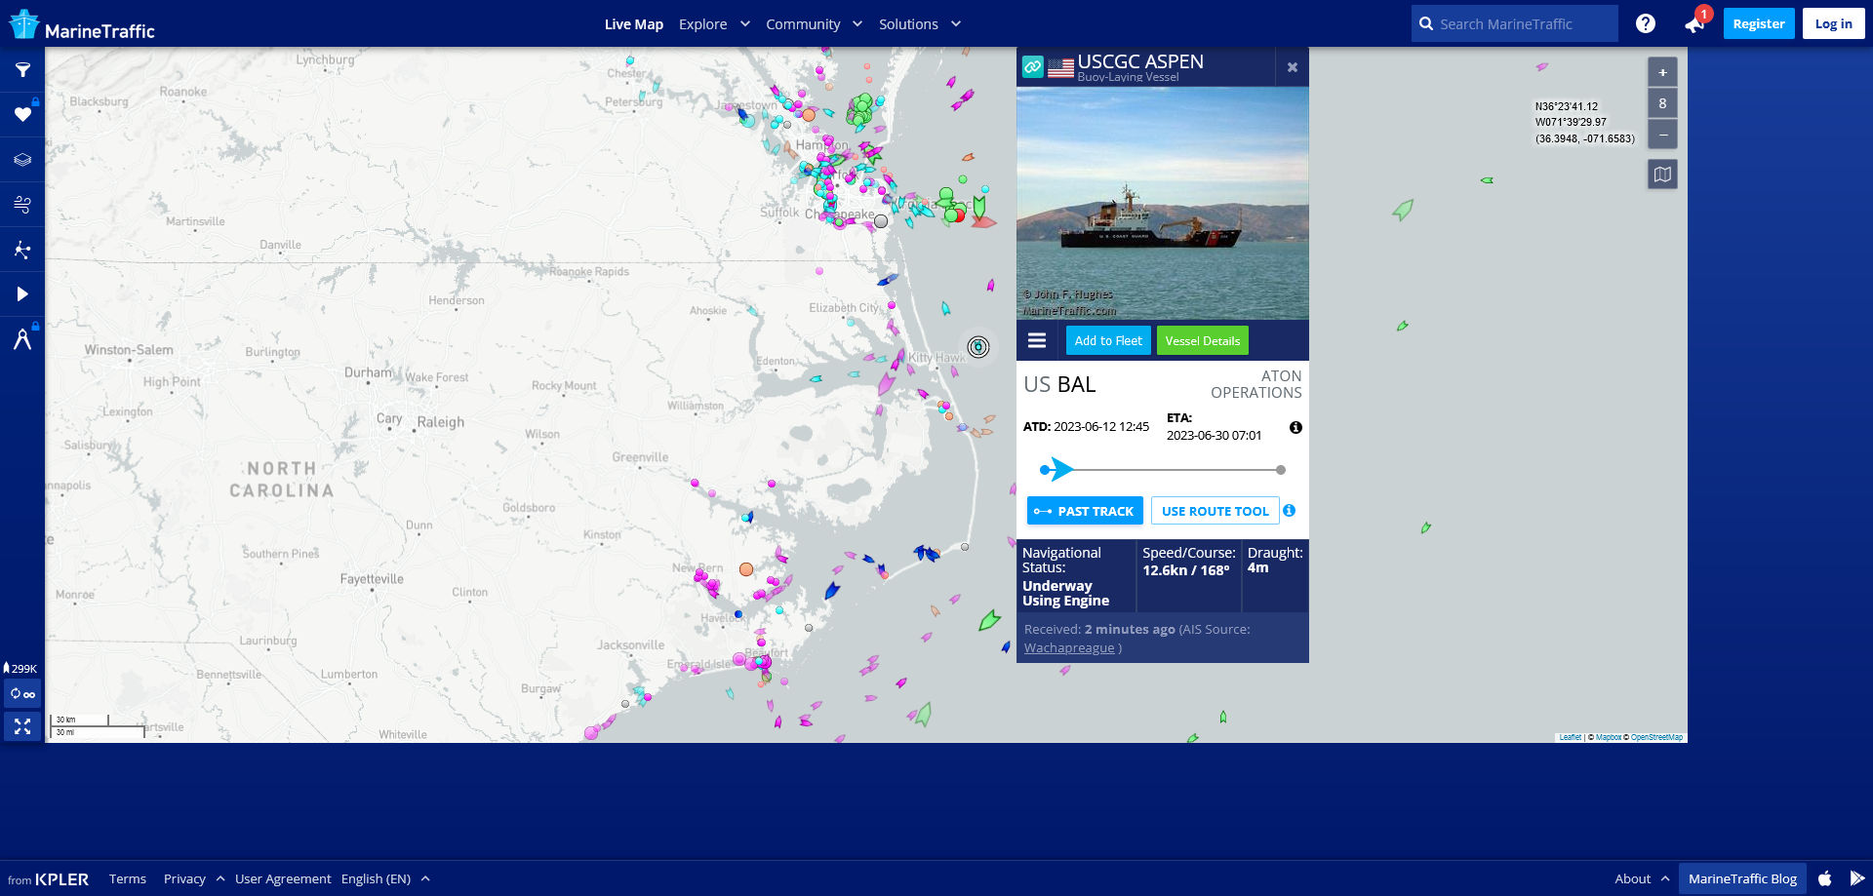The height and width of the screenshot is (896, 1873).
Task: Click the Register button
Action: point(1759,23)
